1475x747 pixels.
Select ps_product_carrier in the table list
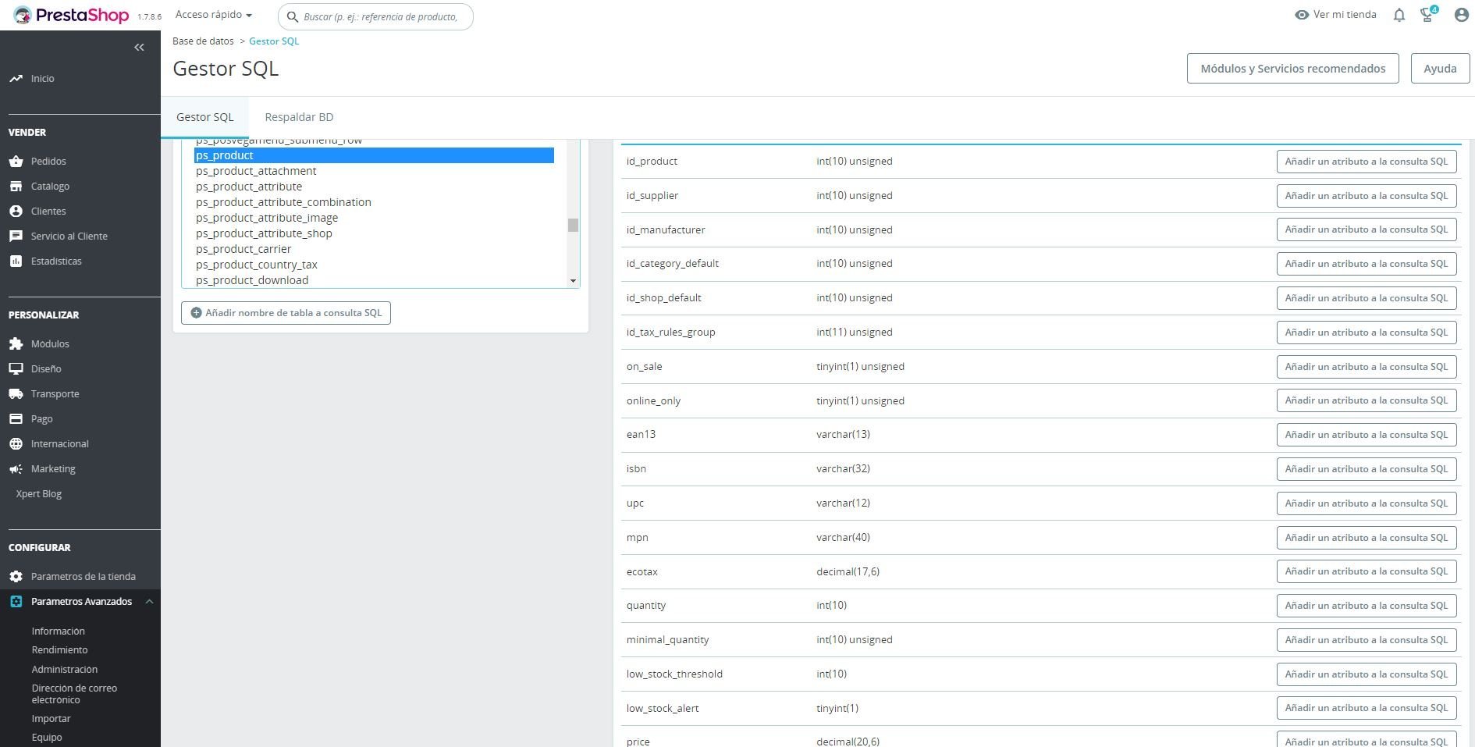coord(374,249)
